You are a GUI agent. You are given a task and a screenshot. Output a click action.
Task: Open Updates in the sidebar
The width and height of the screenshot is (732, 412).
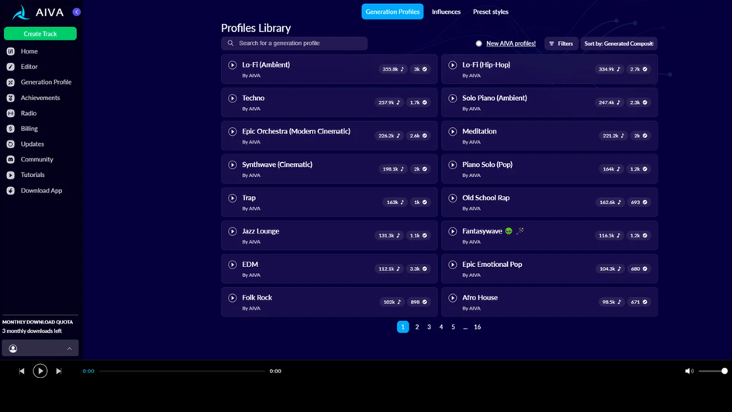(26, 144)
